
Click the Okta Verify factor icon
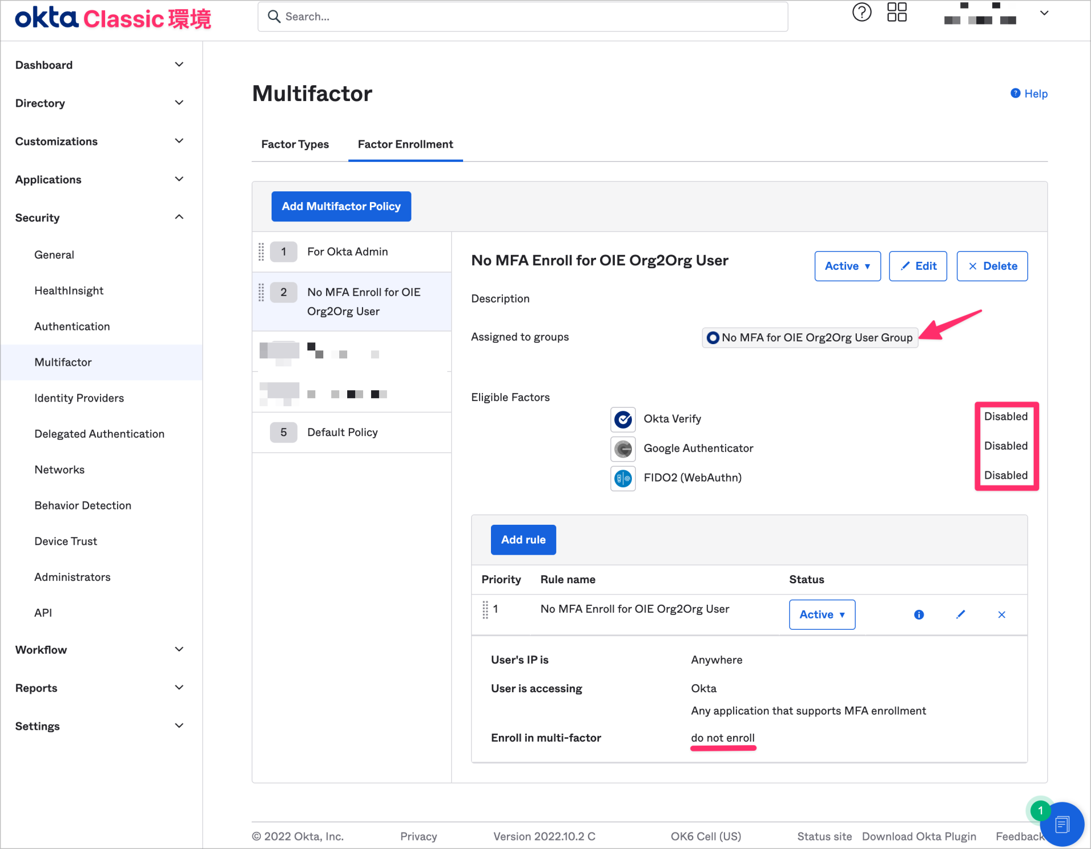(623, 419)
